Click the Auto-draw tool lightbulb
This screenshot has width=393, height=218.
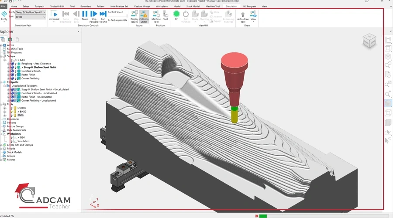click(x=243, y=17)
